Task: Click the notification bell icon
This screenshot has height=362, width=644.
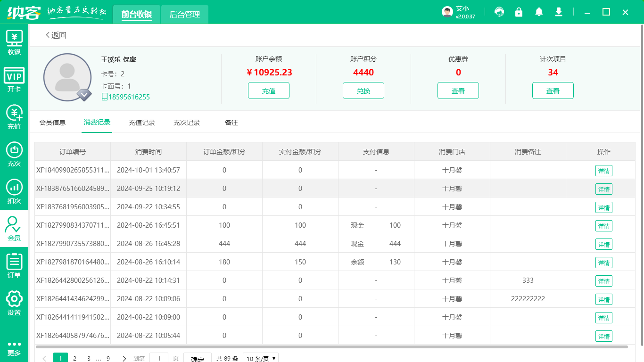Action: pos(539,12)
